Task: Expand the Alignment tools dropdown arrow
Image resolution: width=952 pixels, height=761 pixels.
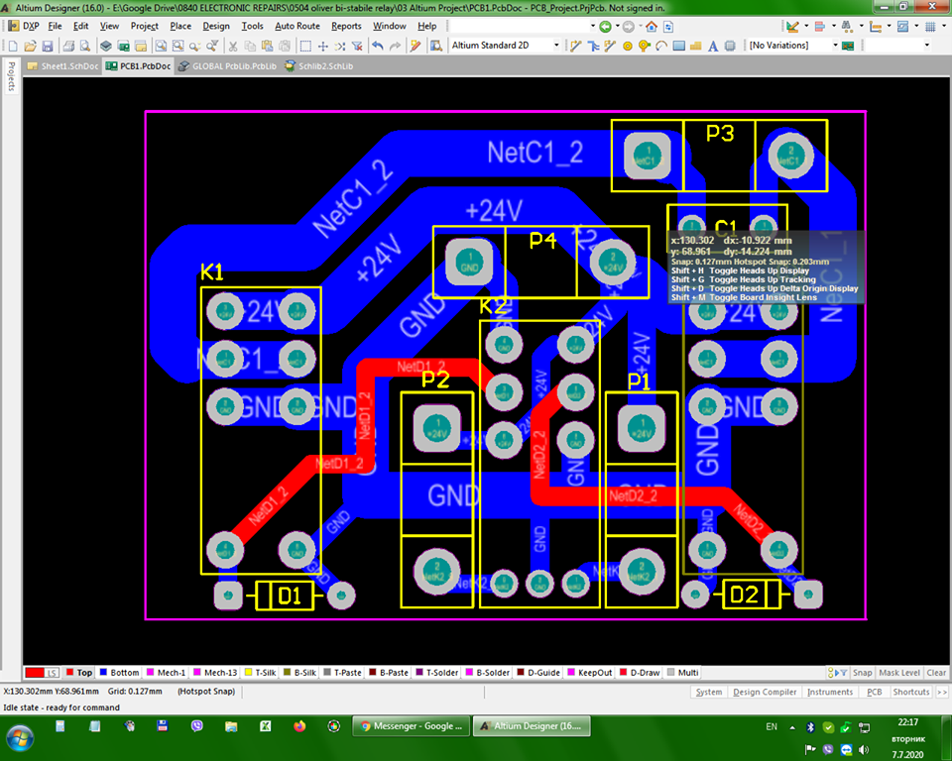Action: coord(834,26)
